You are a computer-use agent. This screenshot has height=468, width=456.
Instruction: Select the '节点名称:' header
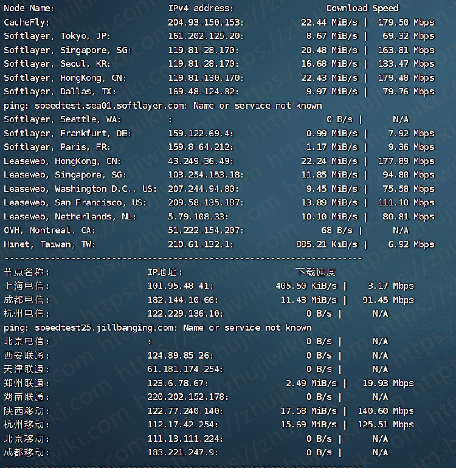pos(26,272)
